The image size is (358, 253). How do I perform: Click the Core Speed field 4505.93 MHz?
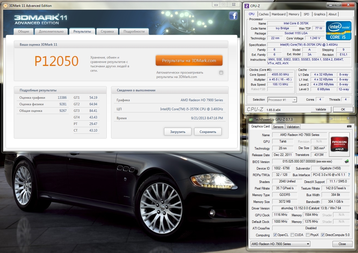pyautogui.click(x=280, y=74)
